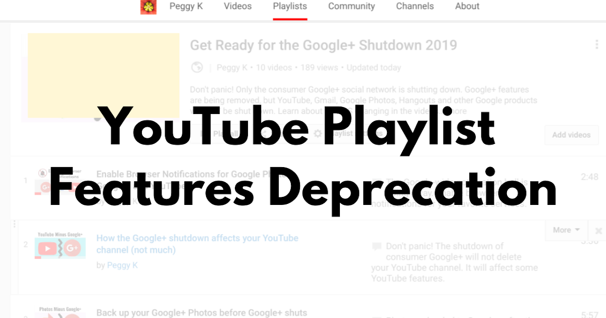Image resolution: width=606 pixels, height=318 pixels.
Task: Click the Peggy K channel avatar icon
Action: [x=148, y=7]
